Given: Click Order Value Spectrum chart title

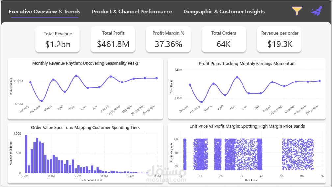Looking at the screenshot, I should (x=85, y=128).
